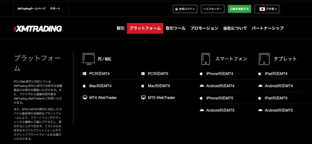
Task: Open the iPad対応MT4 link
Action: pyautogui.click(x=276, y=74)
